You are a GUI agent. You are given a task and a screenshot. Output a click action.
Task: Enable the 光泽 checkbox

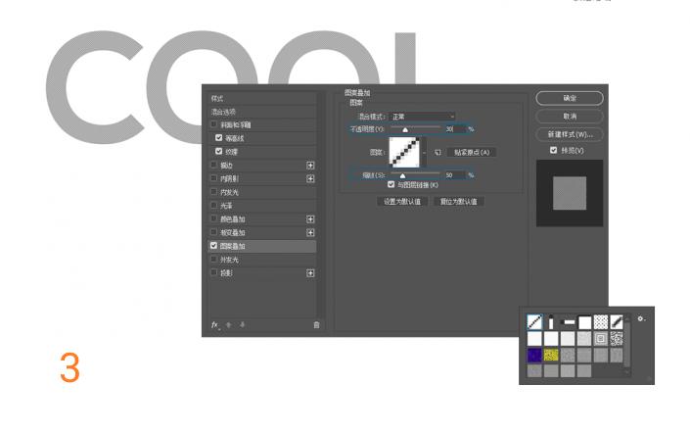coord(214,206)
